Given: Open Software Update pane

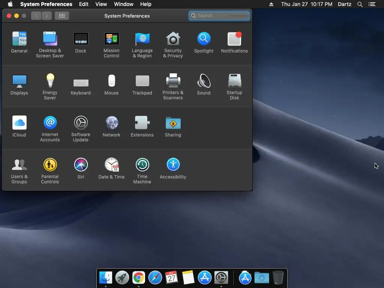Looking at the screenshot, I should click(81, 129).
